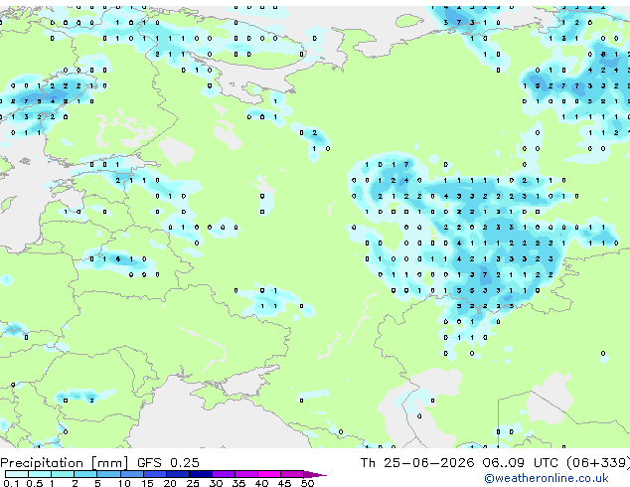
Task: Click the '06..09 UTC' time text
Action: click(520, 463)
